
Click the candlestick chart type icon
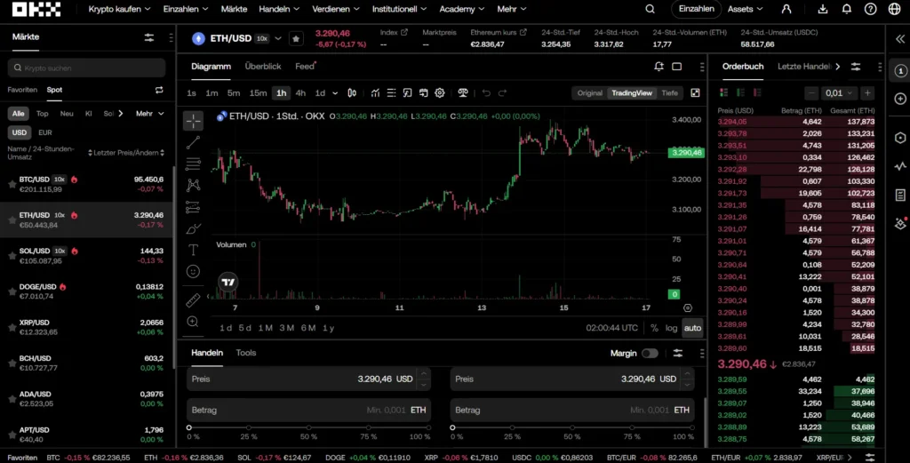[353, 92]
